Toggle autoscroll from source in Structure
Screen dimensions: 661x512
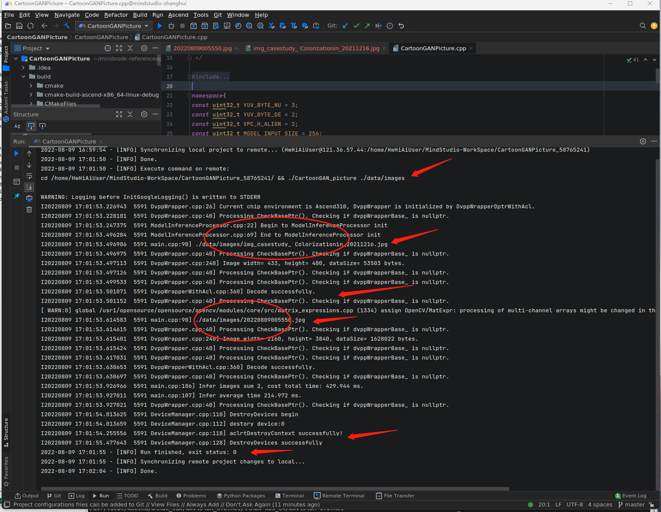click(42, 126)
